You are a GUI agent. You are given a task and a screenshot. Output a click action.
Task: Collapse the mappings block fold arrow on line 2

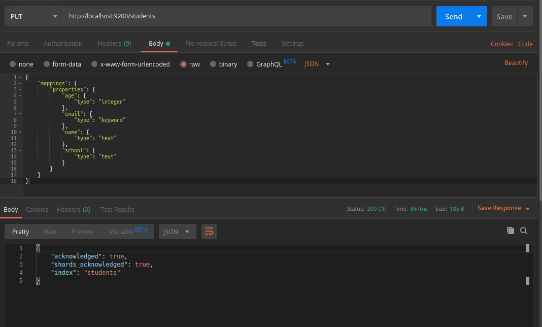[x=20, y=83]
